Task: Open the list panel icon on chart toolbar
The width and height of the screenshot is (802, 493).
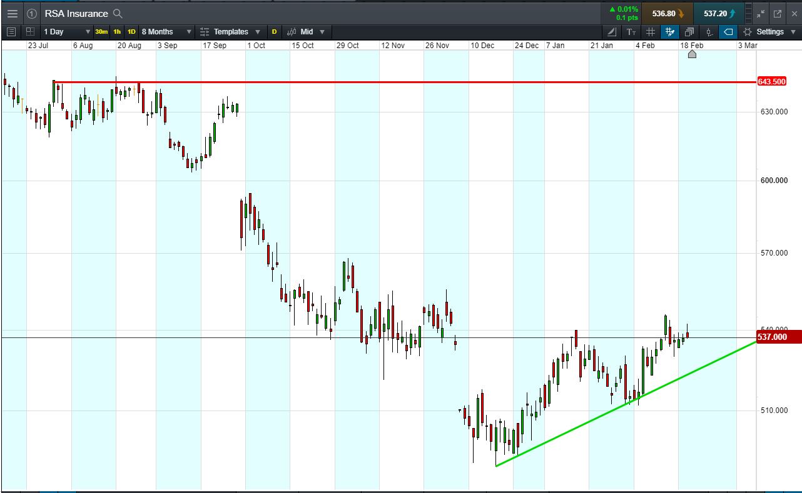Action: [x=11, y=31]
